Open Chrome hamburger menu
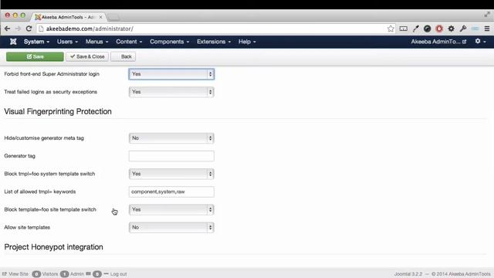Image resolution: width=494 pixels, height=278 pixels. (x=487, y=29)
